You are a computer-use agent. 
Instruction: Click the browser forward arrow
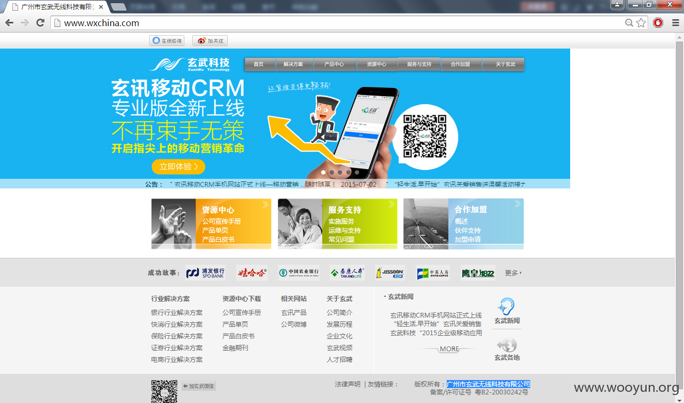(x=25, y=23)
